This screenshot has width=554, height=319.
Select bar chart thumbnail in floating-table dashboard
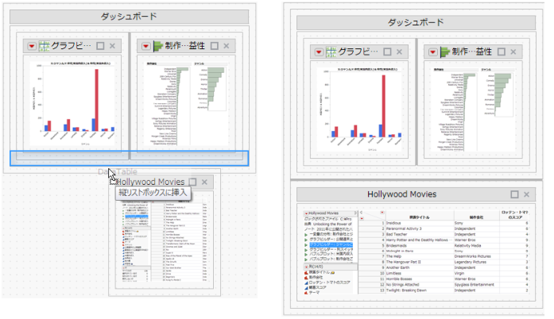pyautogui.click(x=72, y=104)
